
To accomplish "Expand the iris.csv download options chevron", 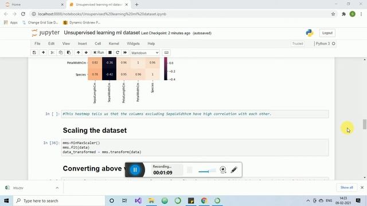I will tap(57, 188).
